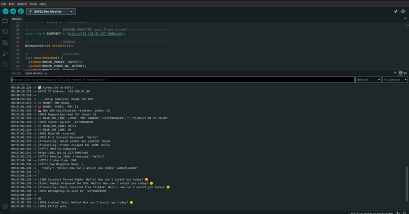
Task: Open the Sketch menu
Action: coord(22,4)
